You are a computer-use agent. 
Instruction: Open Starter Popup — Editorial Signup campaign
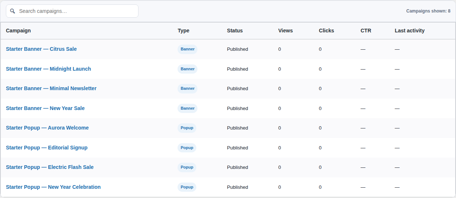47,148
